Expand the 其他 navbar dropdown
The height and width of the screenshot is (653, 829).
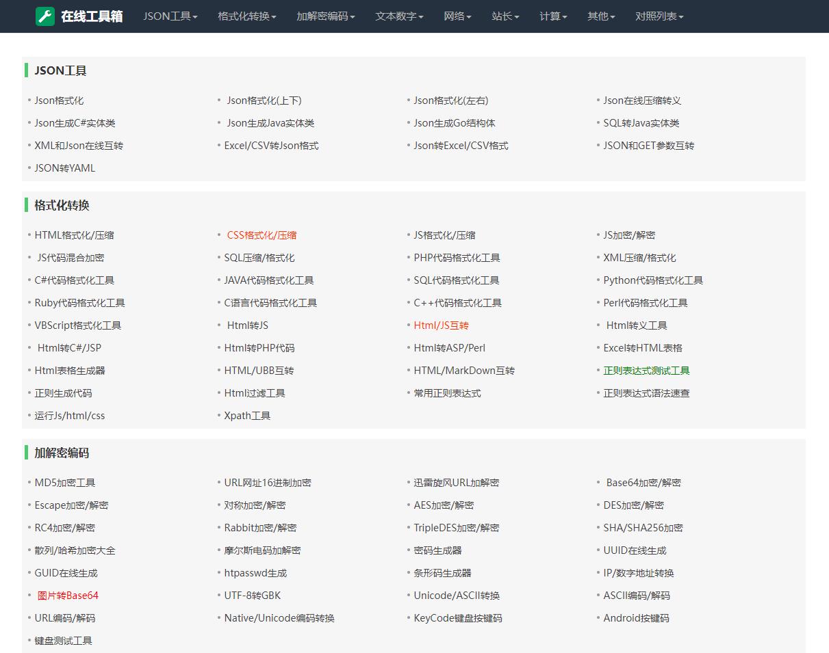point(601,16)
